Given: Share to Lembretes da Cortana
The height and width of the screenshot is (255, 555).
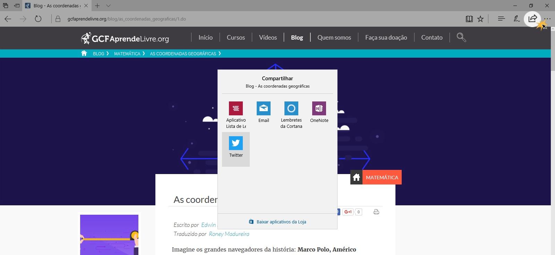Looking at the screenshot, I should (291, 115).
